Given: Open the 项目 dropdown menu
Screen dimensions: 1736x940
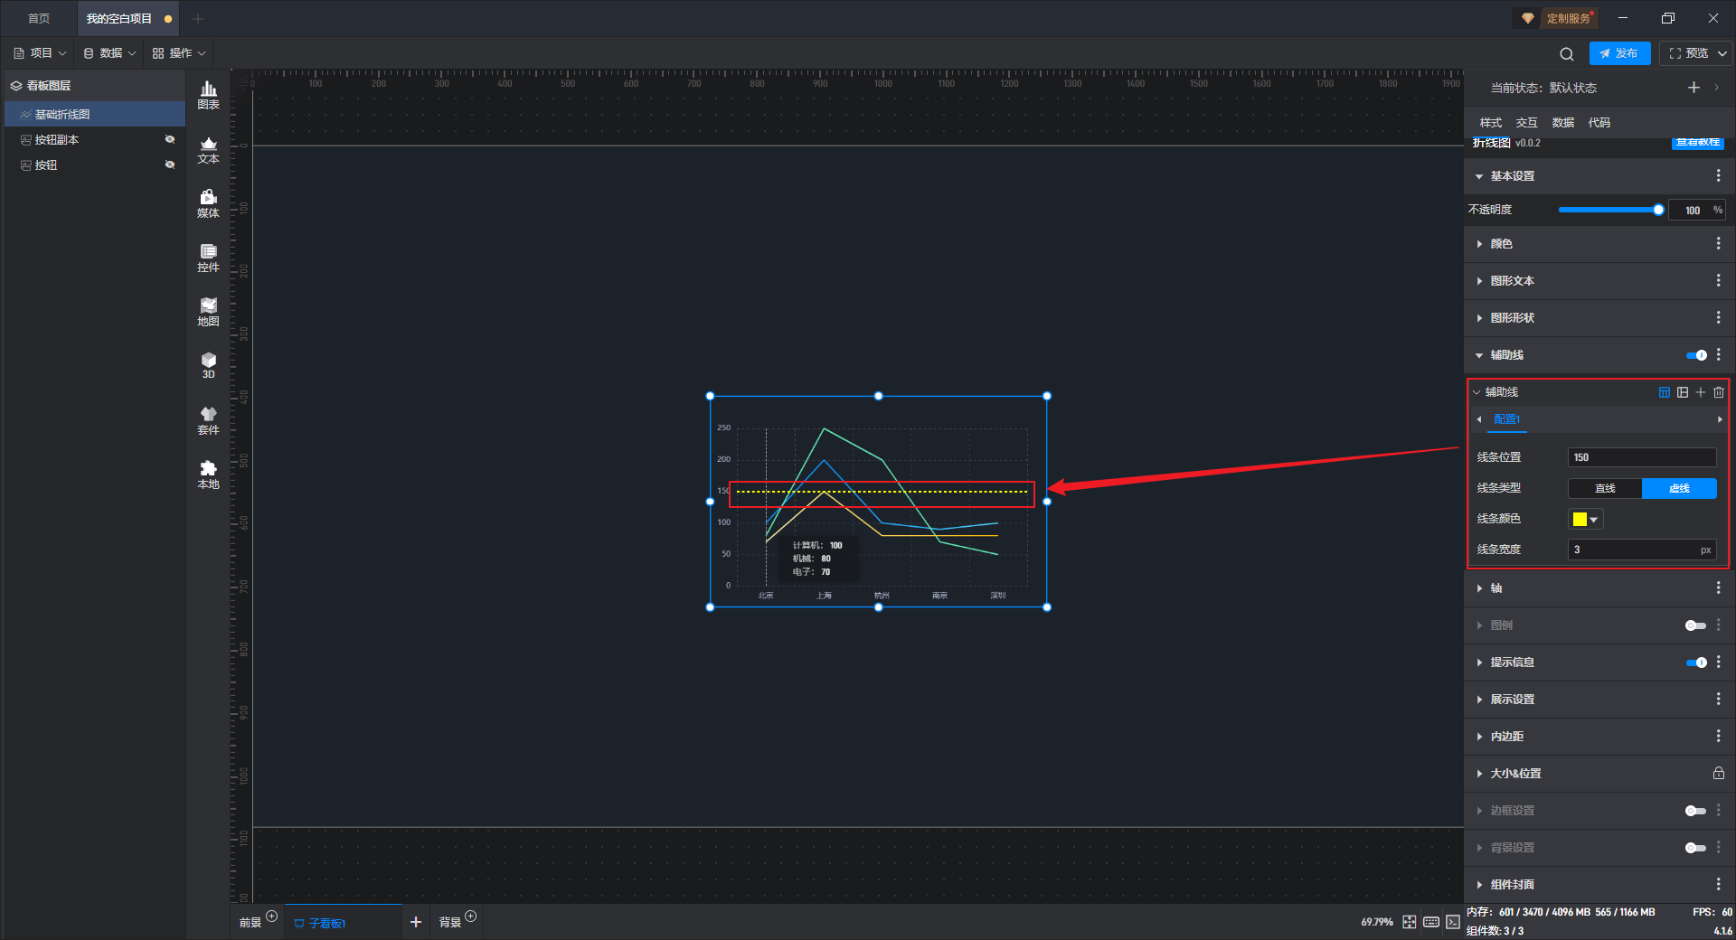Looking at the screenshot, I should click(40, 53).
